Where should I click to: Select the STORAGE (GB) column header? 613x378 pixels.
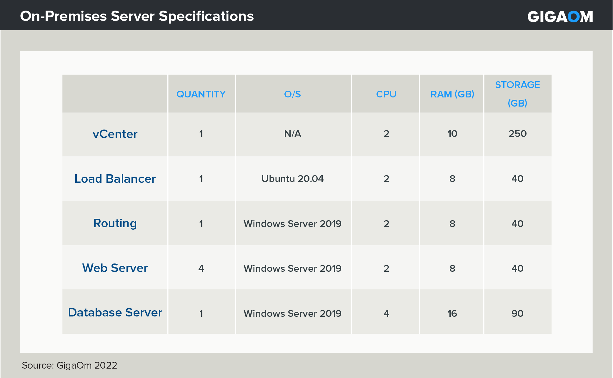click(x=517, y=94)
